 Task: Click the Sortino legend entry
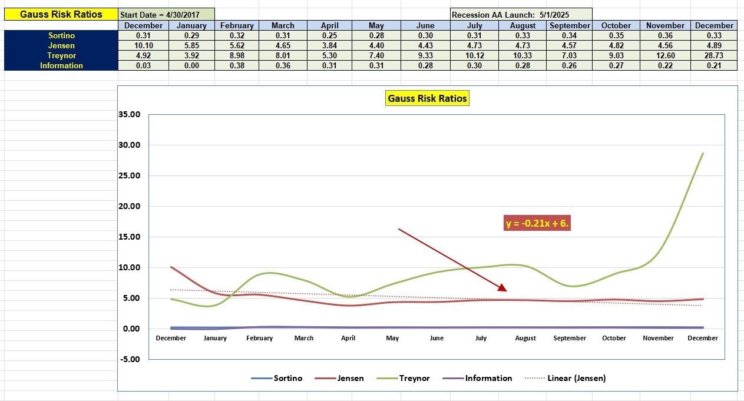[x=287, y=378]
